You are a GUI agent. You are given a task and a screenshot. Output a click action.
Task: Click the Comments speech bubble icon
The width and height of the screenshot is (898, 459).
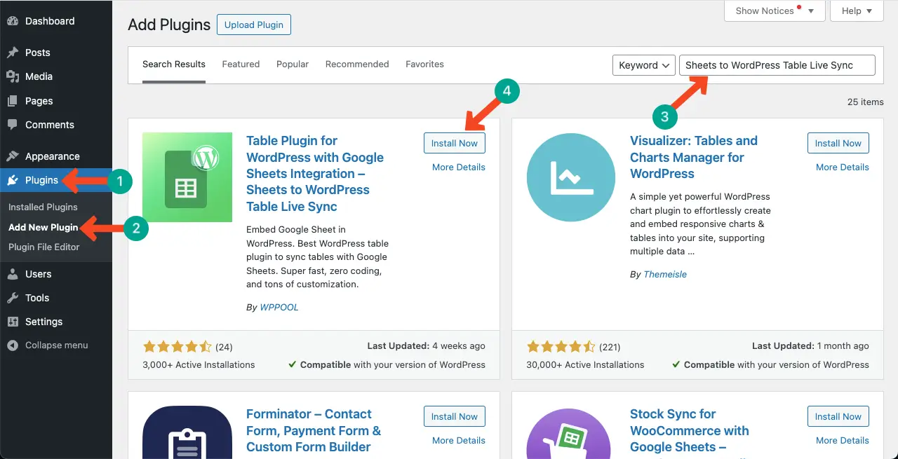click(13, 125)
